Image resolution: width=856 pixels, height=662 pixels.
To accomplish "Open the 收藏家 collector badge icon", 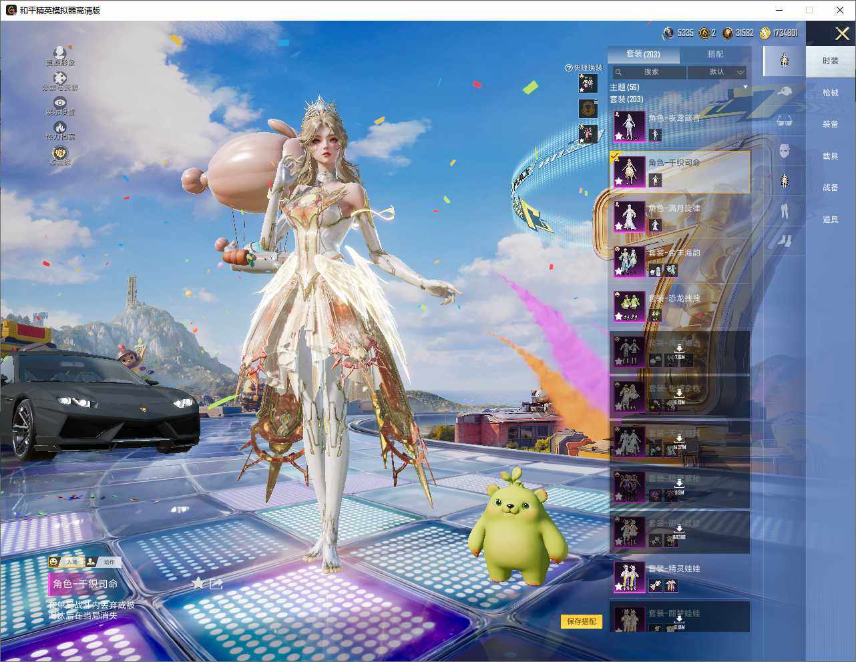I will pyautogui.click(x=60, y=152).
